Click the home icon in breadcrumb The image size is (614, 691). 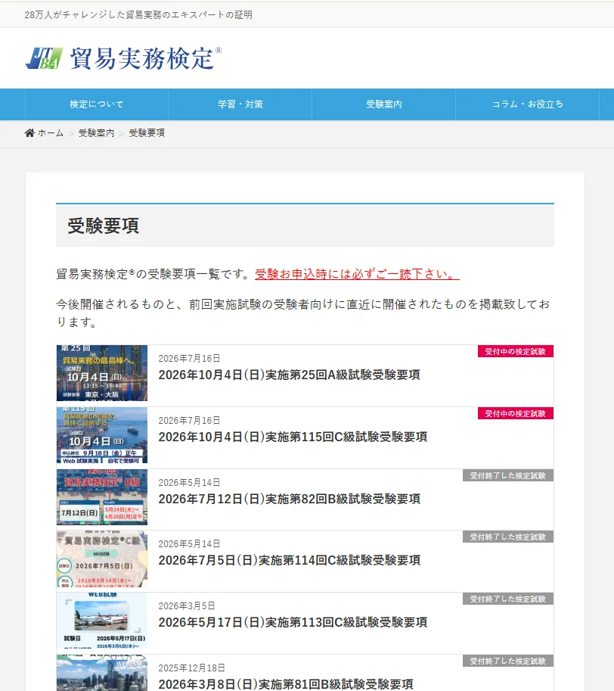(29, 132)
